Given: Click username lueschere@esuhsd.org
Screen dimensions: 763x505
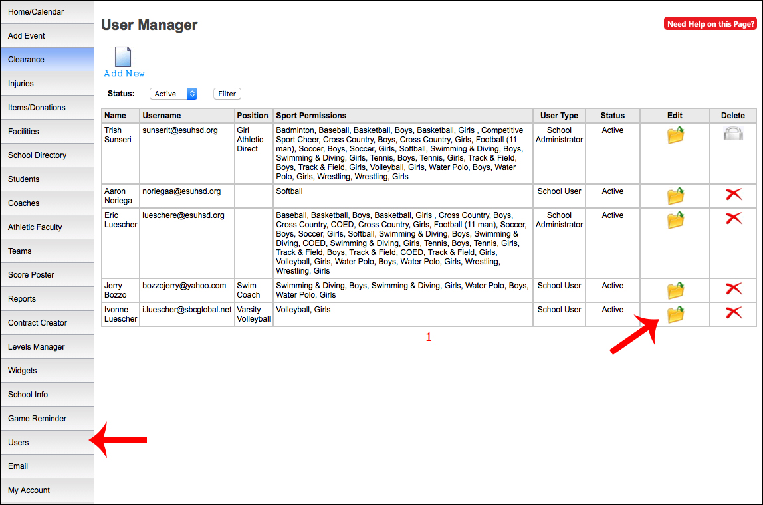Looking at the screenshot, I should tap(183, 215).
